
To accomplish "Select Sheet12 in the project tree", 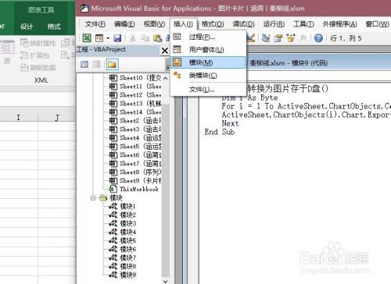I will [x=135, y=94].
